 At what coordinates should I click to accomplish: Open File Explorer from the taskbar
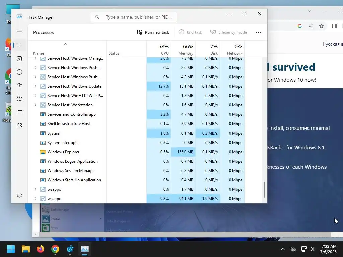click(25, 249)
